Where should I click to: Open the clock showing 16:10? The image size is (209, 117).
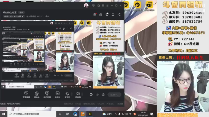point(143,114)
